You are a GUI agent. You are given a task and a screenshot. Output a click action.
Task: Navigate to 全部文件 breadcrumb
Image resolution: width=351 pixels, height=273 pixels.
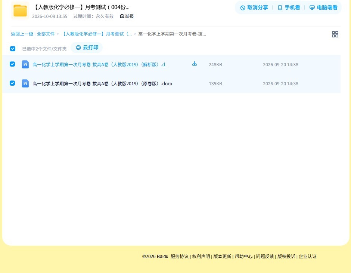(x=46, y=34)
